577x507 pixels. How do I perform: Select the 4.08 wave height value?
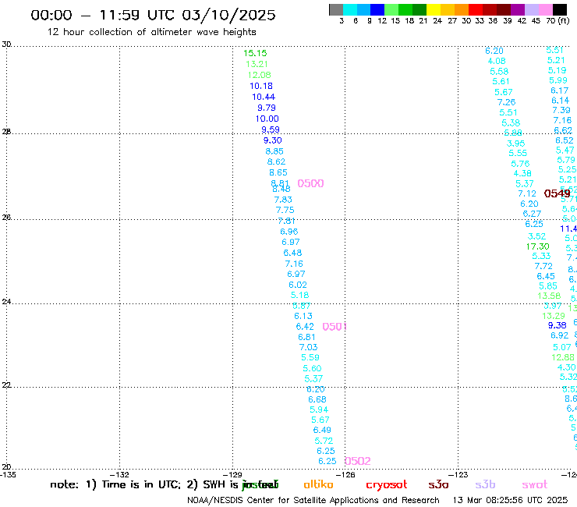point(497,61)
